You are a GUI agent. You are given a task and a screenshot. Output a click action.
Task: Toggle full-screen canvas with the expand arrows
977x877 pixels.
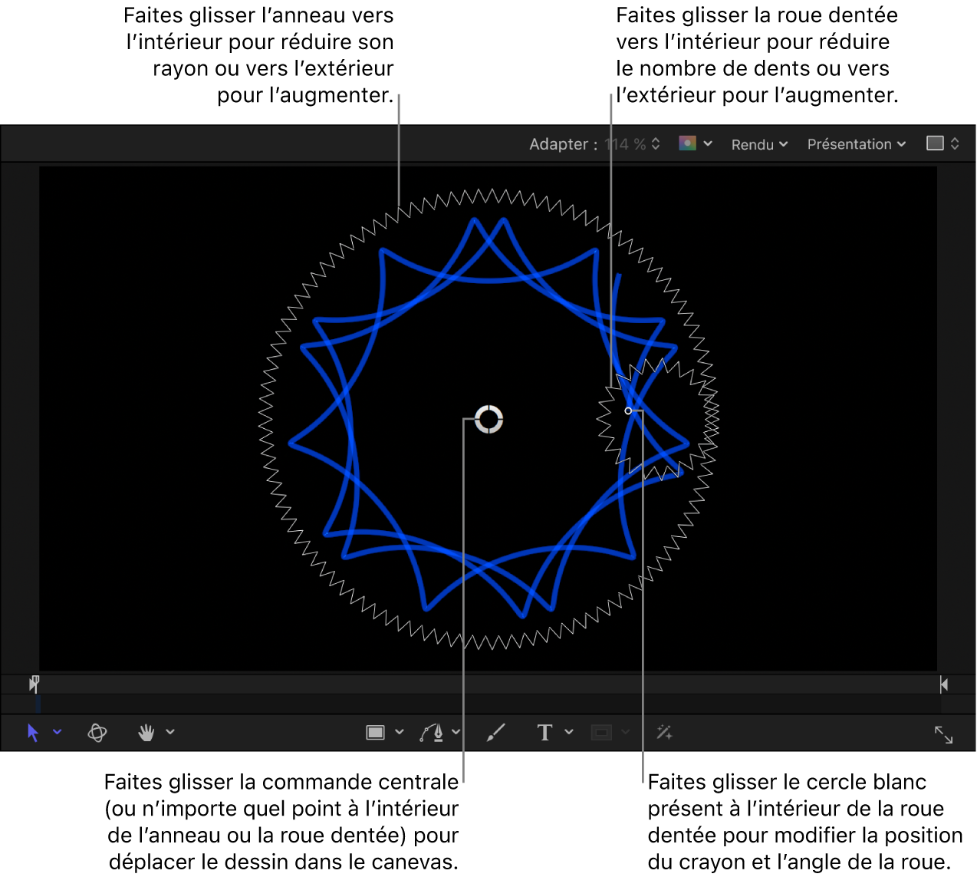click(943, 735)
